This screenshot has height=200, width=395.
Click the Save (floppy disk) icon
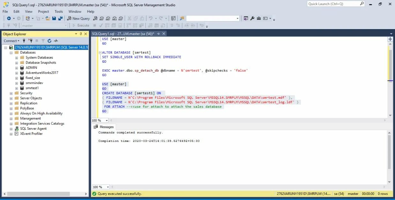(54, 19)
